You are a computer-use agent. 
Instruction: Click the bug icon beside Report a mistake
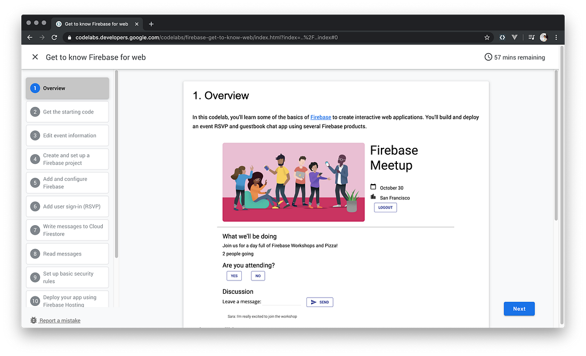pos(33,320)
